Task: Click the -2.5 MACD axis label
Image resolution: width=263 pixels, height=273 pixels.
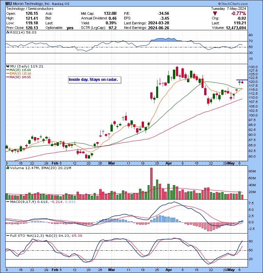Action: point(251,229)
